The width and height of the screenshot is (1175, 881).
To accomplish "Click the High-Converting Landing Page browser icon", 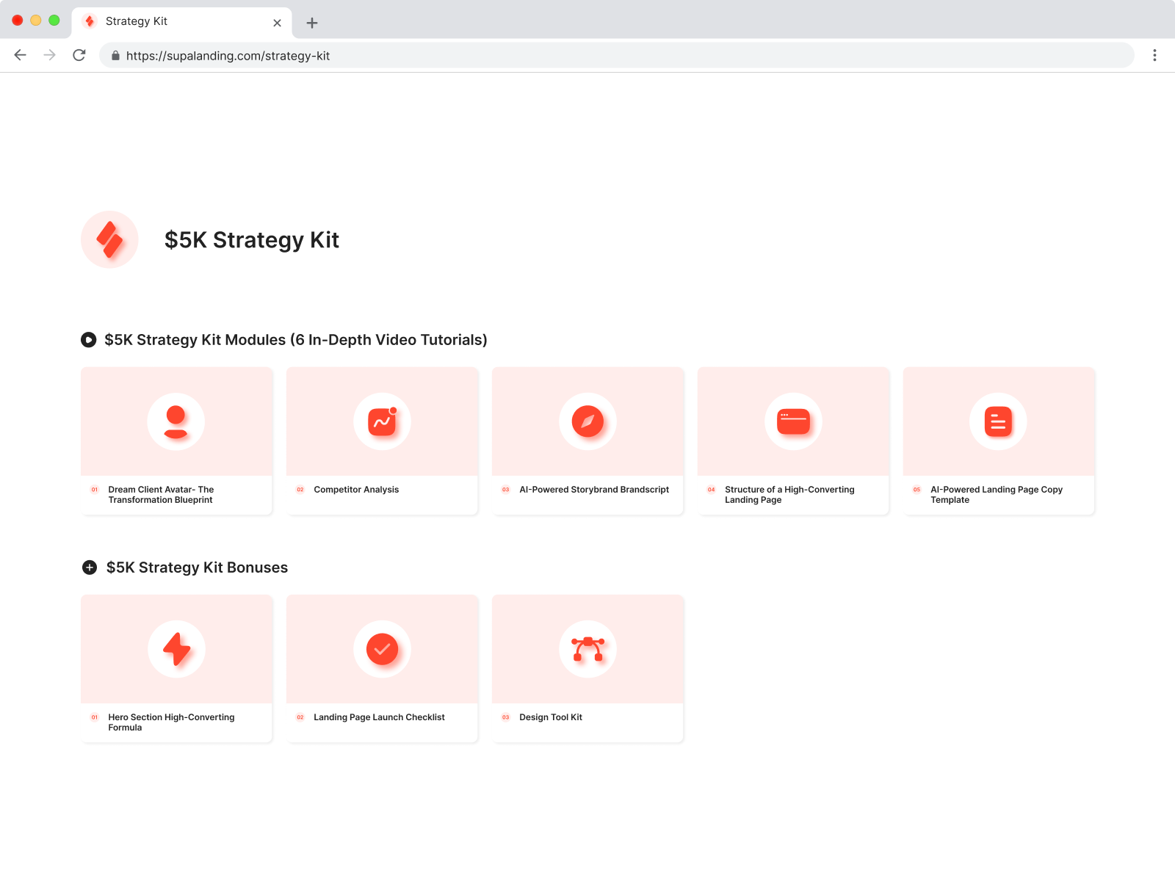I will click(793, 421).
